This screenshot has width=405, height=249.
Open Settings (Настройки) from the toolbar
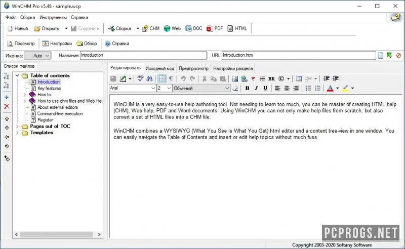tap(57, 44)
